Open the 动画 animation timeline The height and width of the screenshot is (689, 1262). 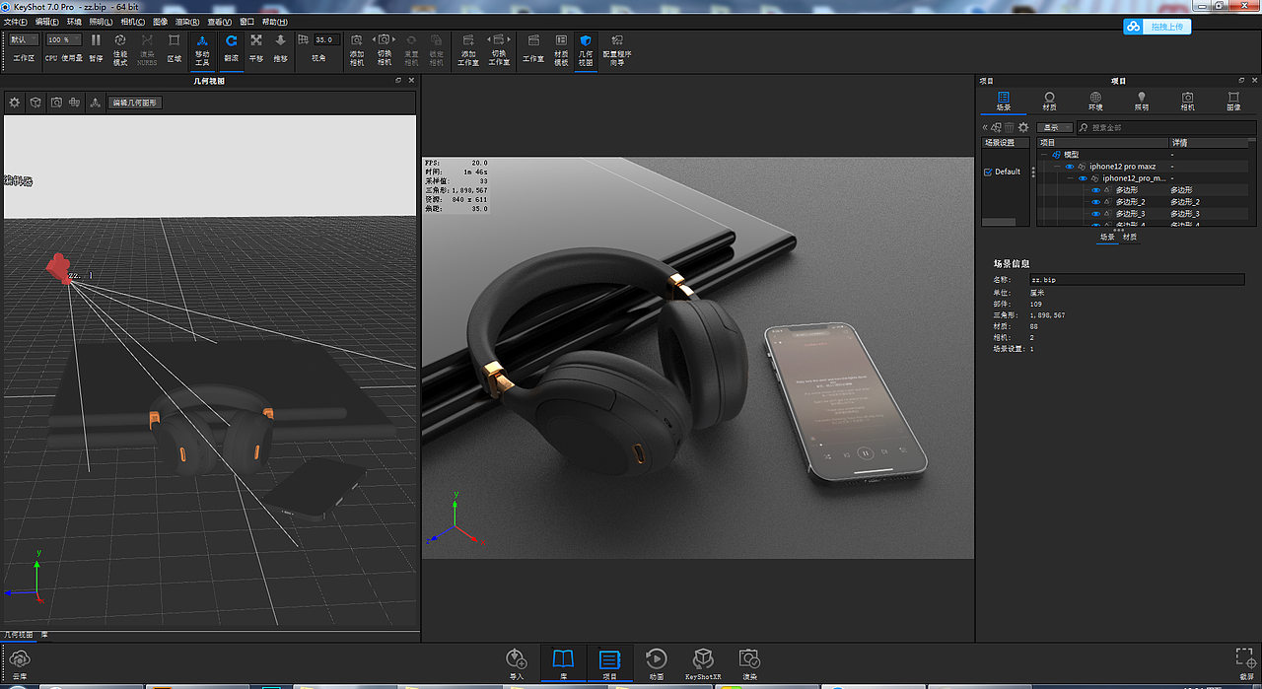657,663
